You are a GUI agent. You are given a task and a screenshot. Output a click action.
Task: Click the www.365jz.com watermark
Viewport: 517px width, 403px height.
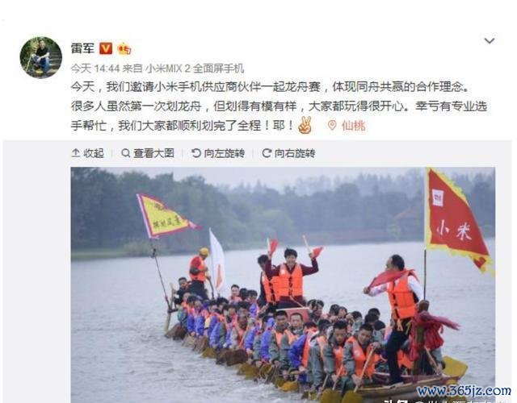coord(464,391)
